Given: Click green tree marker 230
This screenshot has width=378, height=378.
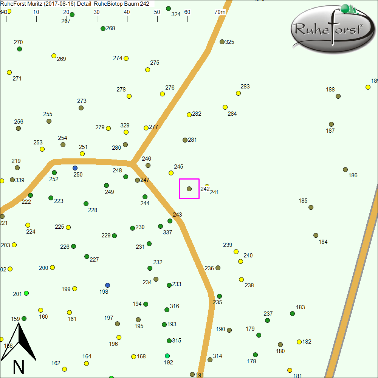Looking at the screenshot, I should pos(132,228).
